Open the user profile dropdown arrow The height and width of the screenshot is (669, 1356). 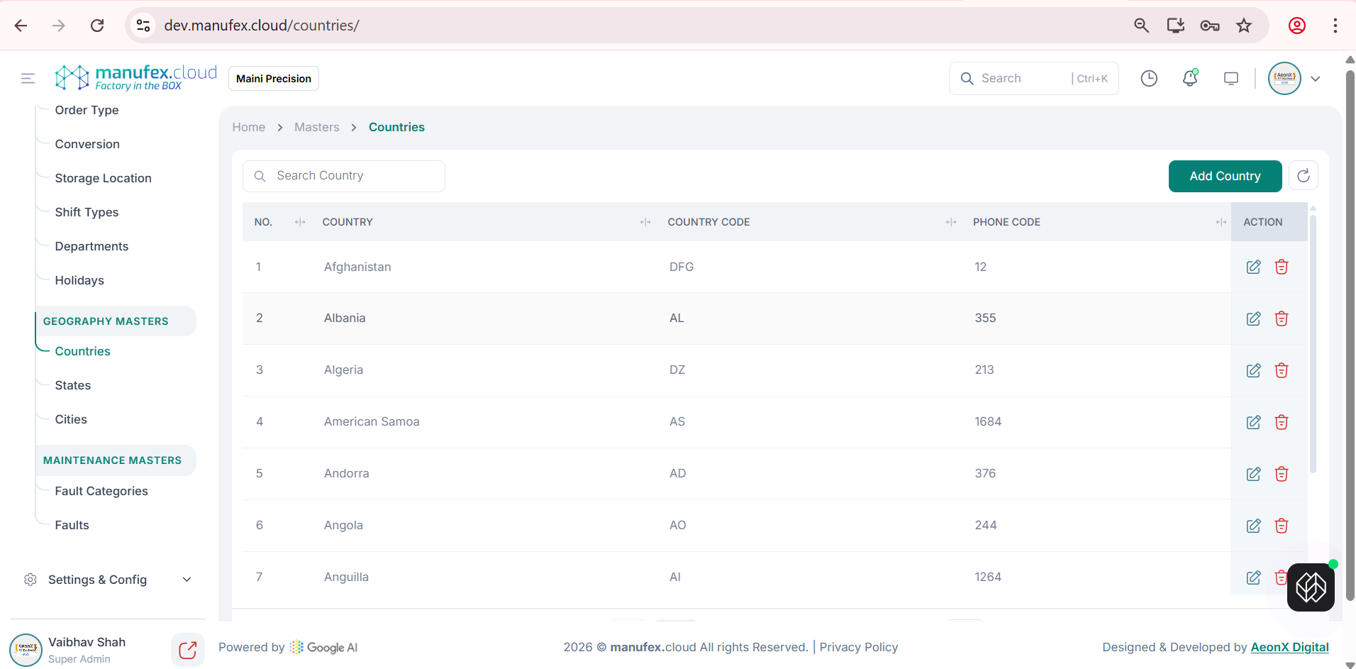point(1316,79)
